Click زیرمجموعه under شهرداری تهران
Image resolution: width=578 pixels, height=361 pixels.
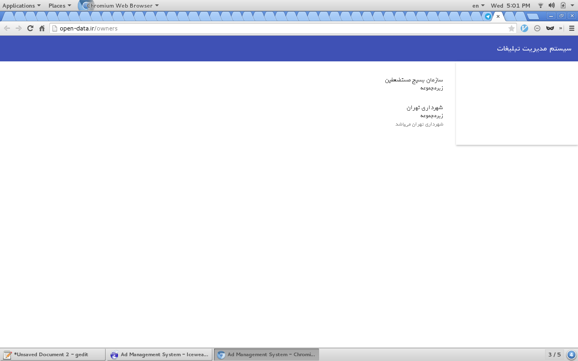(x=431, y=116)
